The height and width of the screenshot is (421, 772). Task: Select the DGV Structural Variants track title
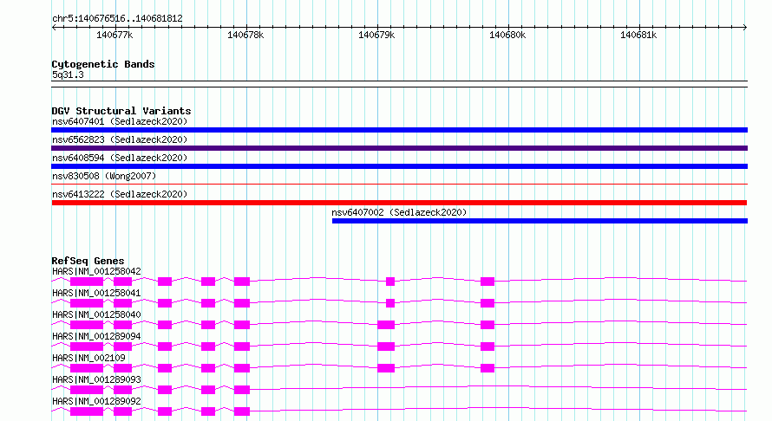tap(121, 111)
